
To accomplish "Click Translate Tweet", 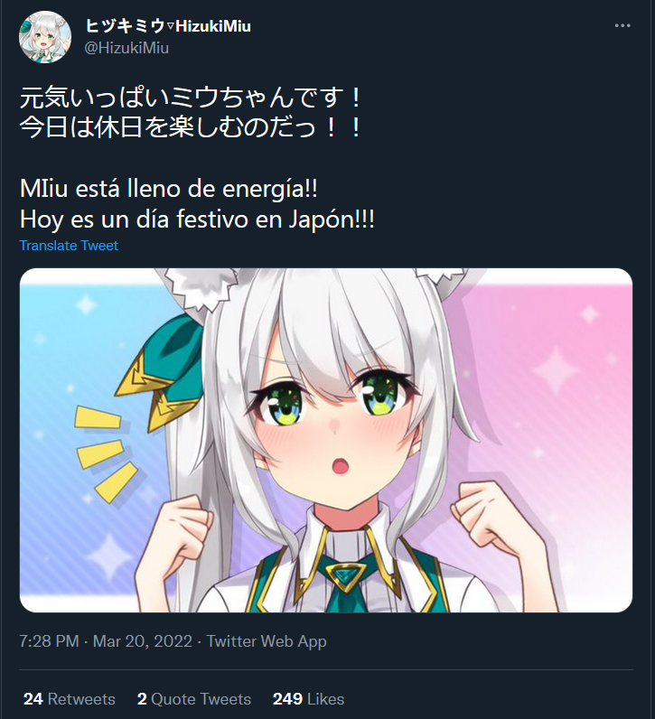I will click(69, 246).
